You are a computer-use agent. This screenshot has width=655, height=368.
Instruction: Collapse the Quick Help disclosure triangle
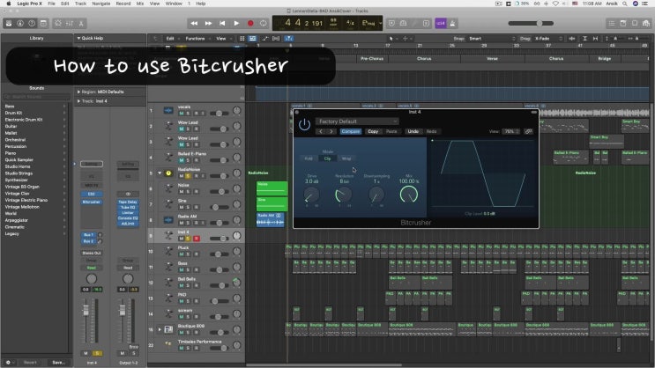click(78, 38)
